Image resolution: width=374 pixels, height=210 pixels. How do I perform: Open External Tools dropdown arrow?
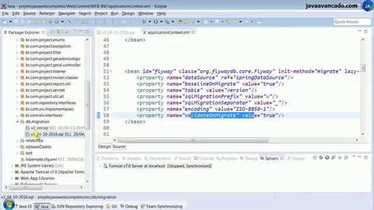pos(173,22)
